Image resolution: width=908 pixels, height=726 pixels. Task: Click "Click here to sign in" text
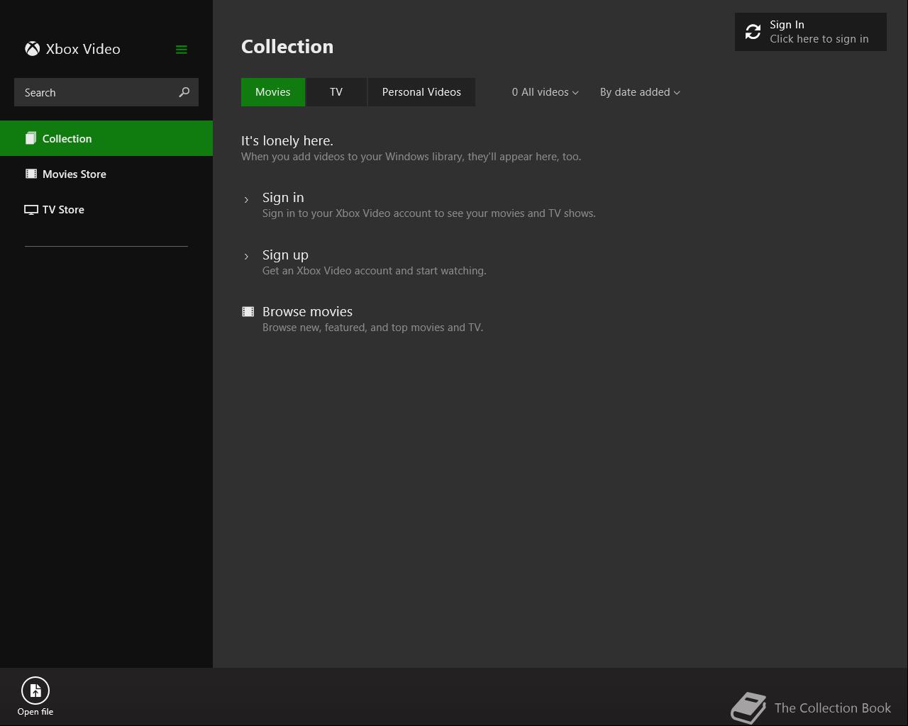pyautogui.click(x=819, y=39)
